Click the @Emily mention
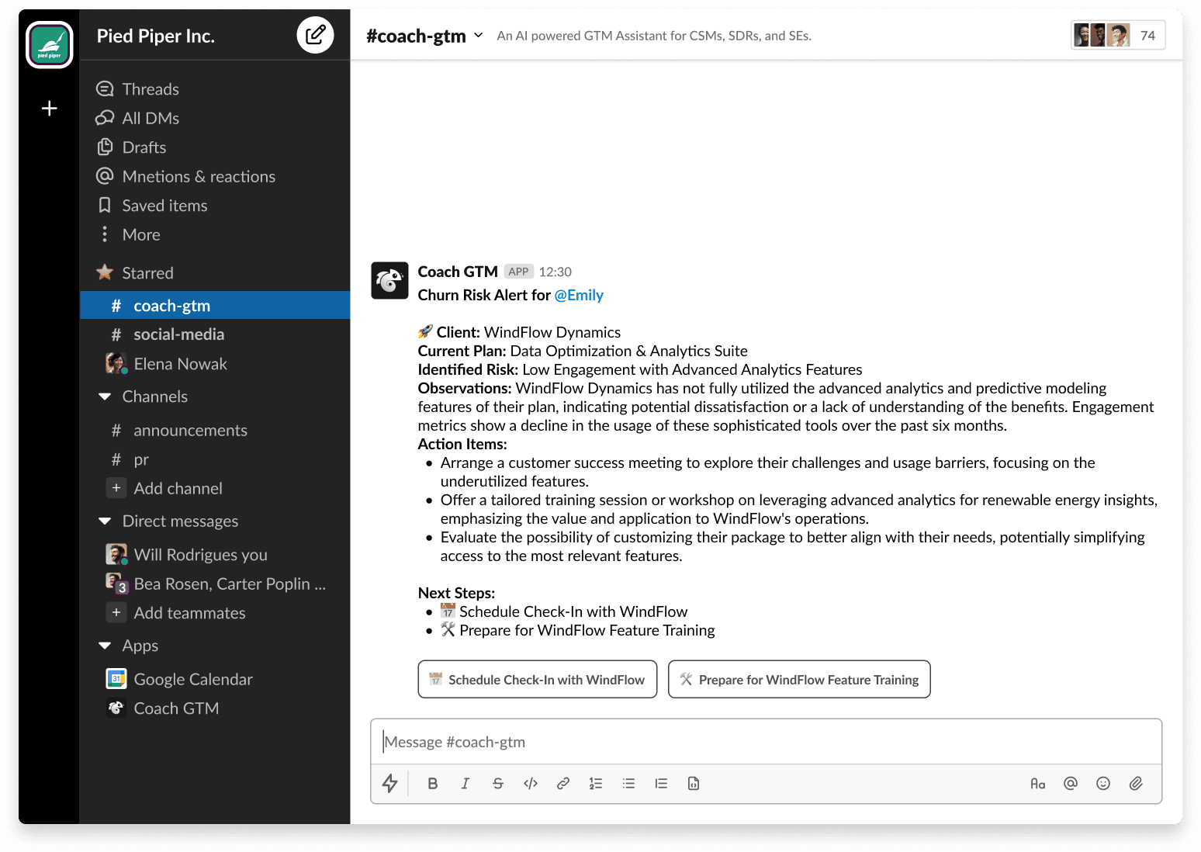 coord(579,295)
